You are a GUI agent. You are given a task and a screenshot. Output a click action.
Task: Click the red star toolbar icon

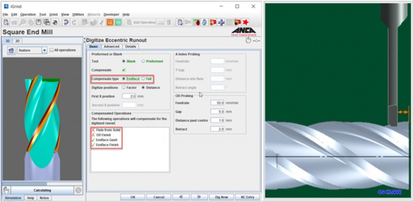click(245, 22)
